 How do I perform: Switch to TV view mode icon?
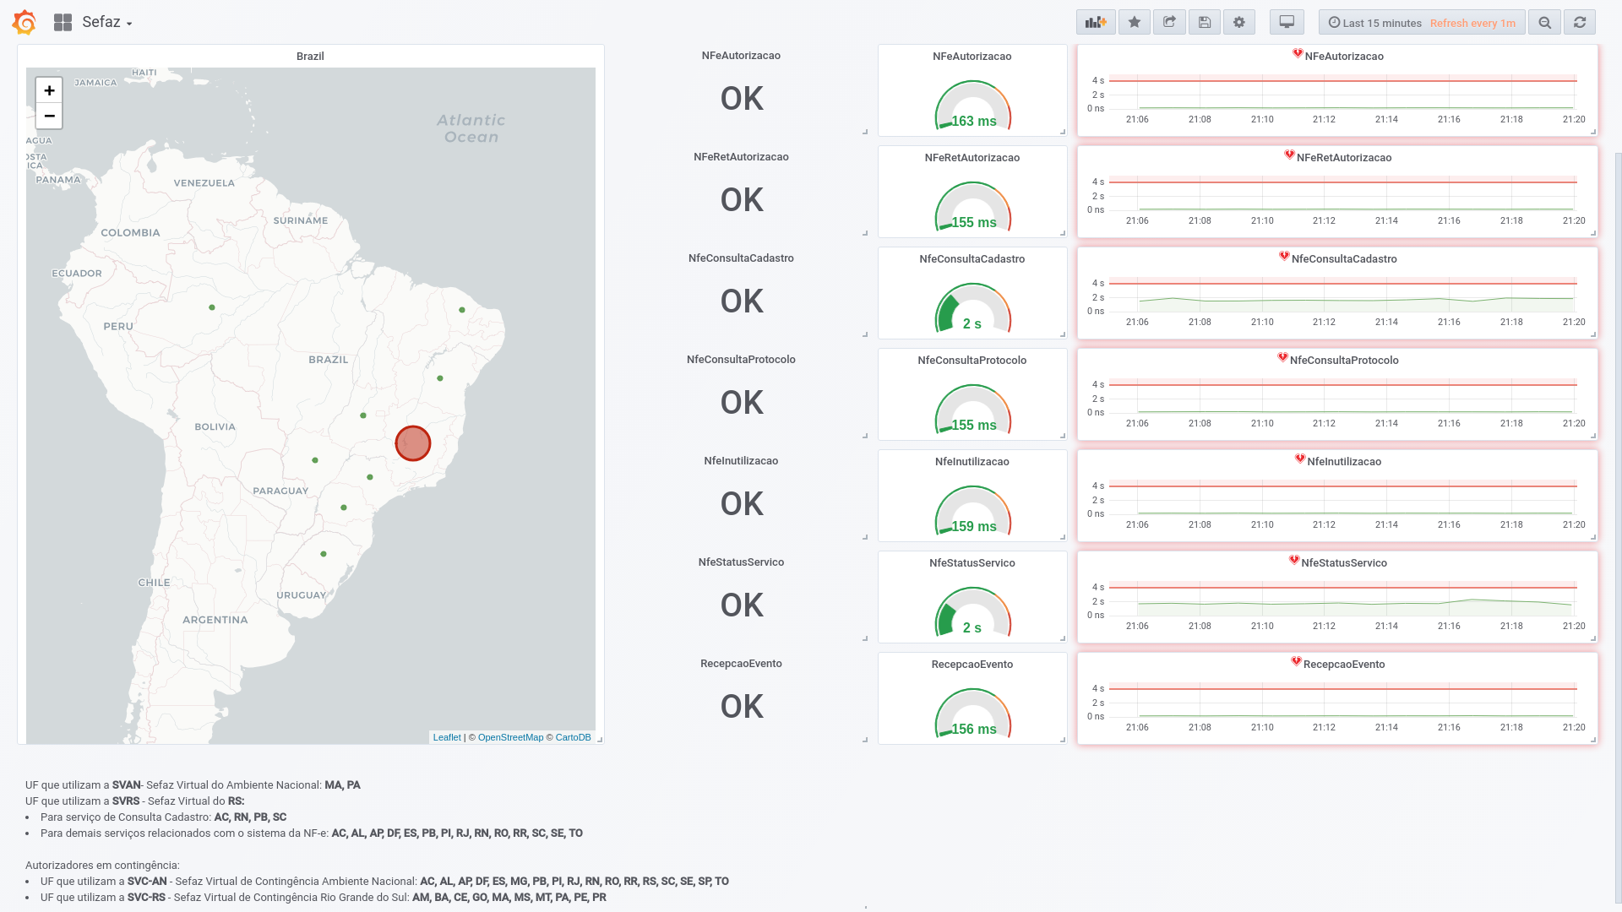click(1287, 23)
